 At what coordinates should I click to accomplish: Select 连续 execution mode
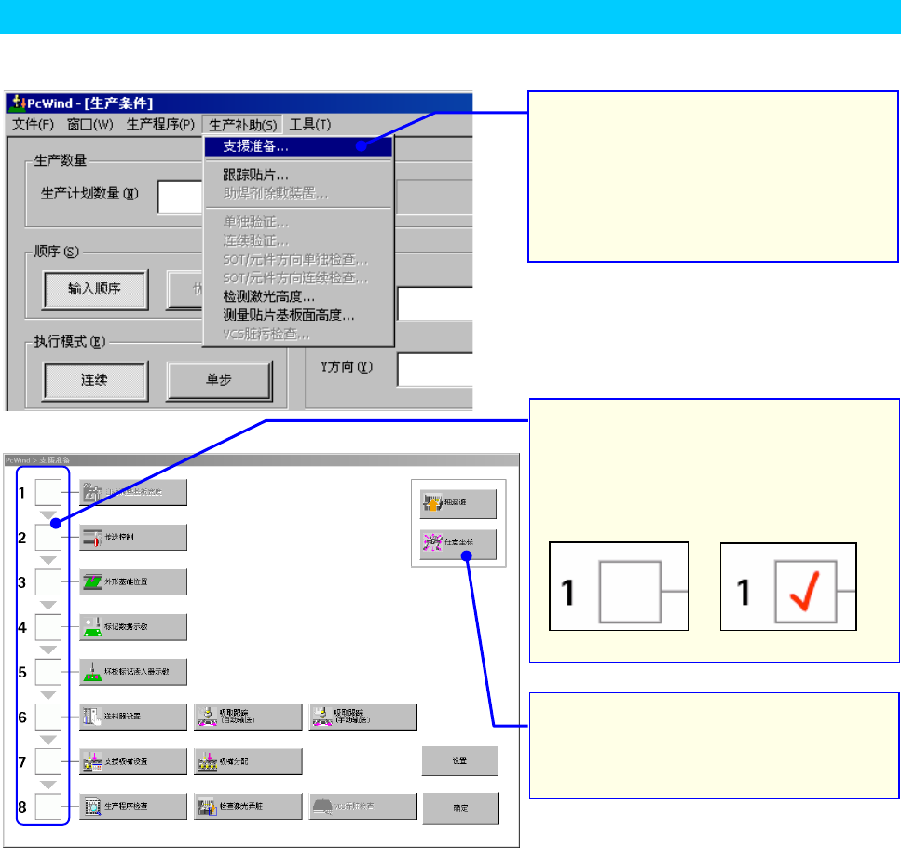click(x=95, y=380)
